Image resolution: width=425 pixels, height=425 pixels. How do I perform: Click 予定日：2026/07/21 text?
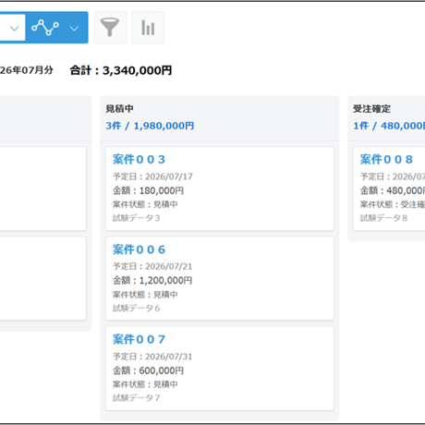point(152,266)
